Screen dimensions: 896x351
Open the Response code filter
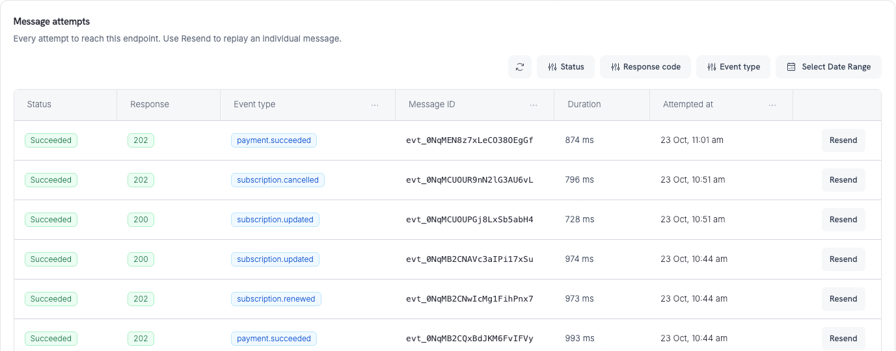[x=645, y=67]
